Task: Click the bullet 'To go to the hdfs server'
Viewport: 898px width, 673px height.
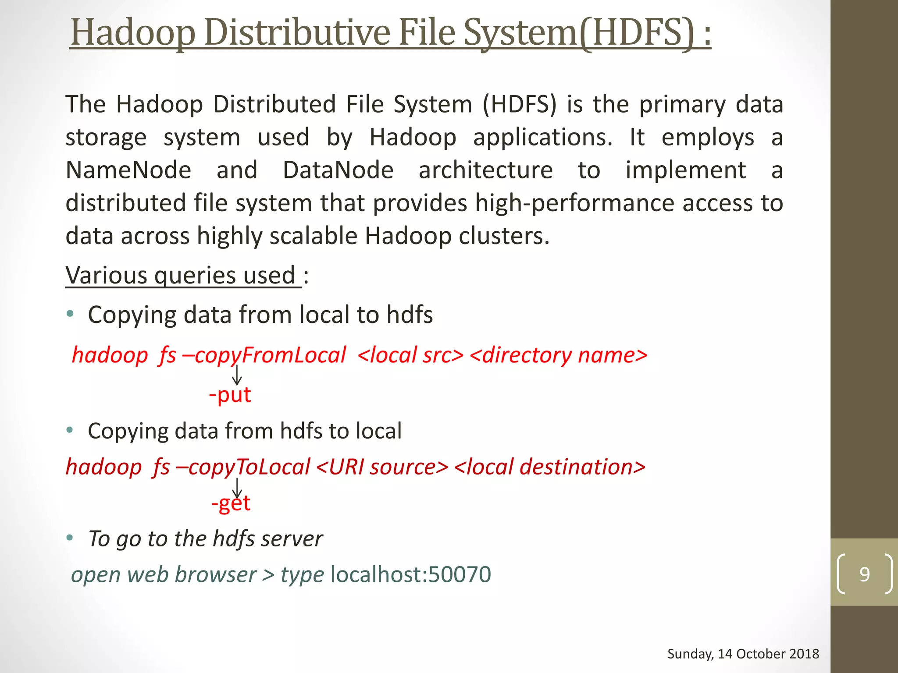Action: 205,539
